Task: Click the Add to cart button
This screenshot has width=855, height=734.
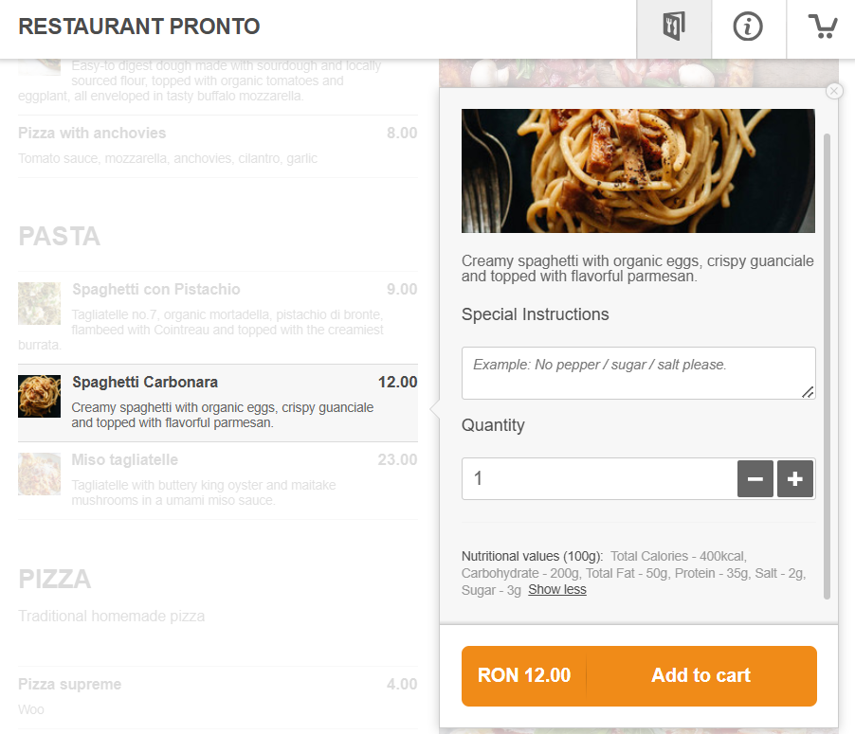Action: [x=700, y=675]
